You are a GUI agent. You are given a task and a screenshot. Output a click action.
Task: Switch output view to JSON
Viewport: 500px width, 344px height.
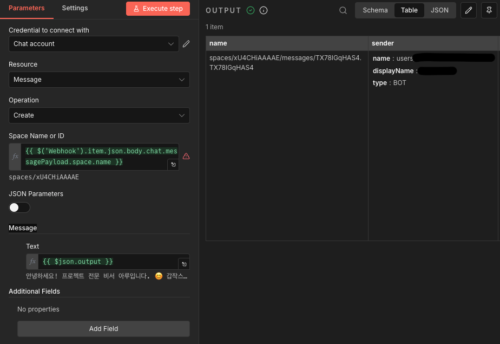[439, 10]
